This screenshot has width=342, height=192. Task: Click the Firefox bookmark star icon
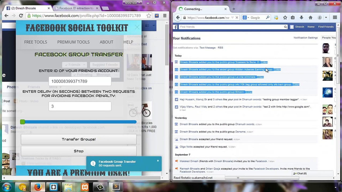pyautogui.click(x=285, y=18)
